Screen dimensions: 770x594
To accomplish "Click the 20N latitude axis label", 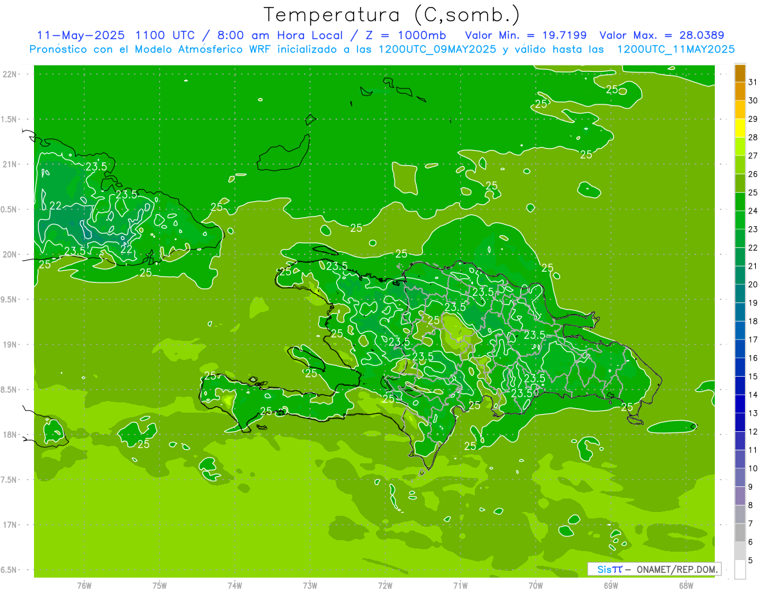I will point(11,254).
